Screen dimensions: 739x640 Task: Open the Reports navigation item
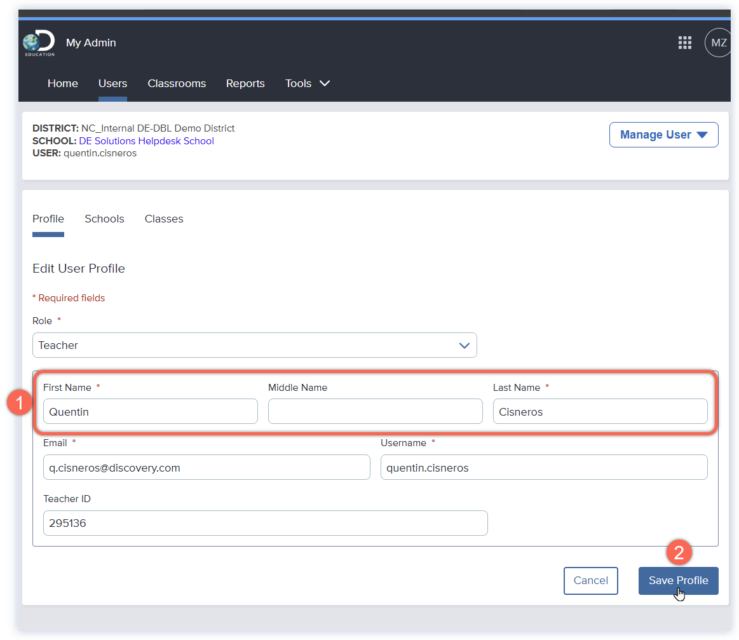click(x=245, y=83)
